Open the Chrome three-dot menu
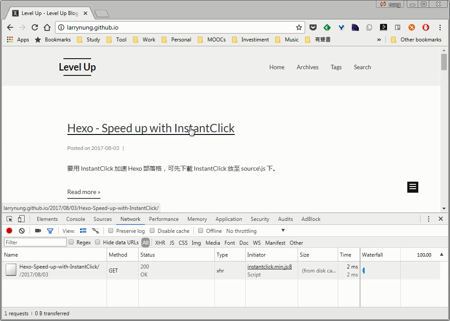 coord(440,28)
